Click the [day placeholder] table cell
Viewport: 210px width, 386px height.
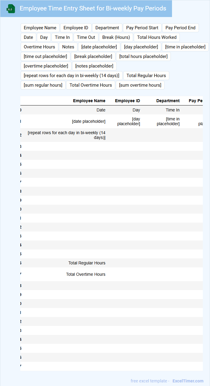click(129, 121)
